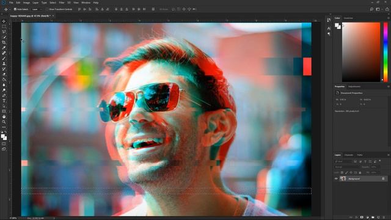Open the Edit Toolbar three-dots button
The image size is (391, 220).
4,127
